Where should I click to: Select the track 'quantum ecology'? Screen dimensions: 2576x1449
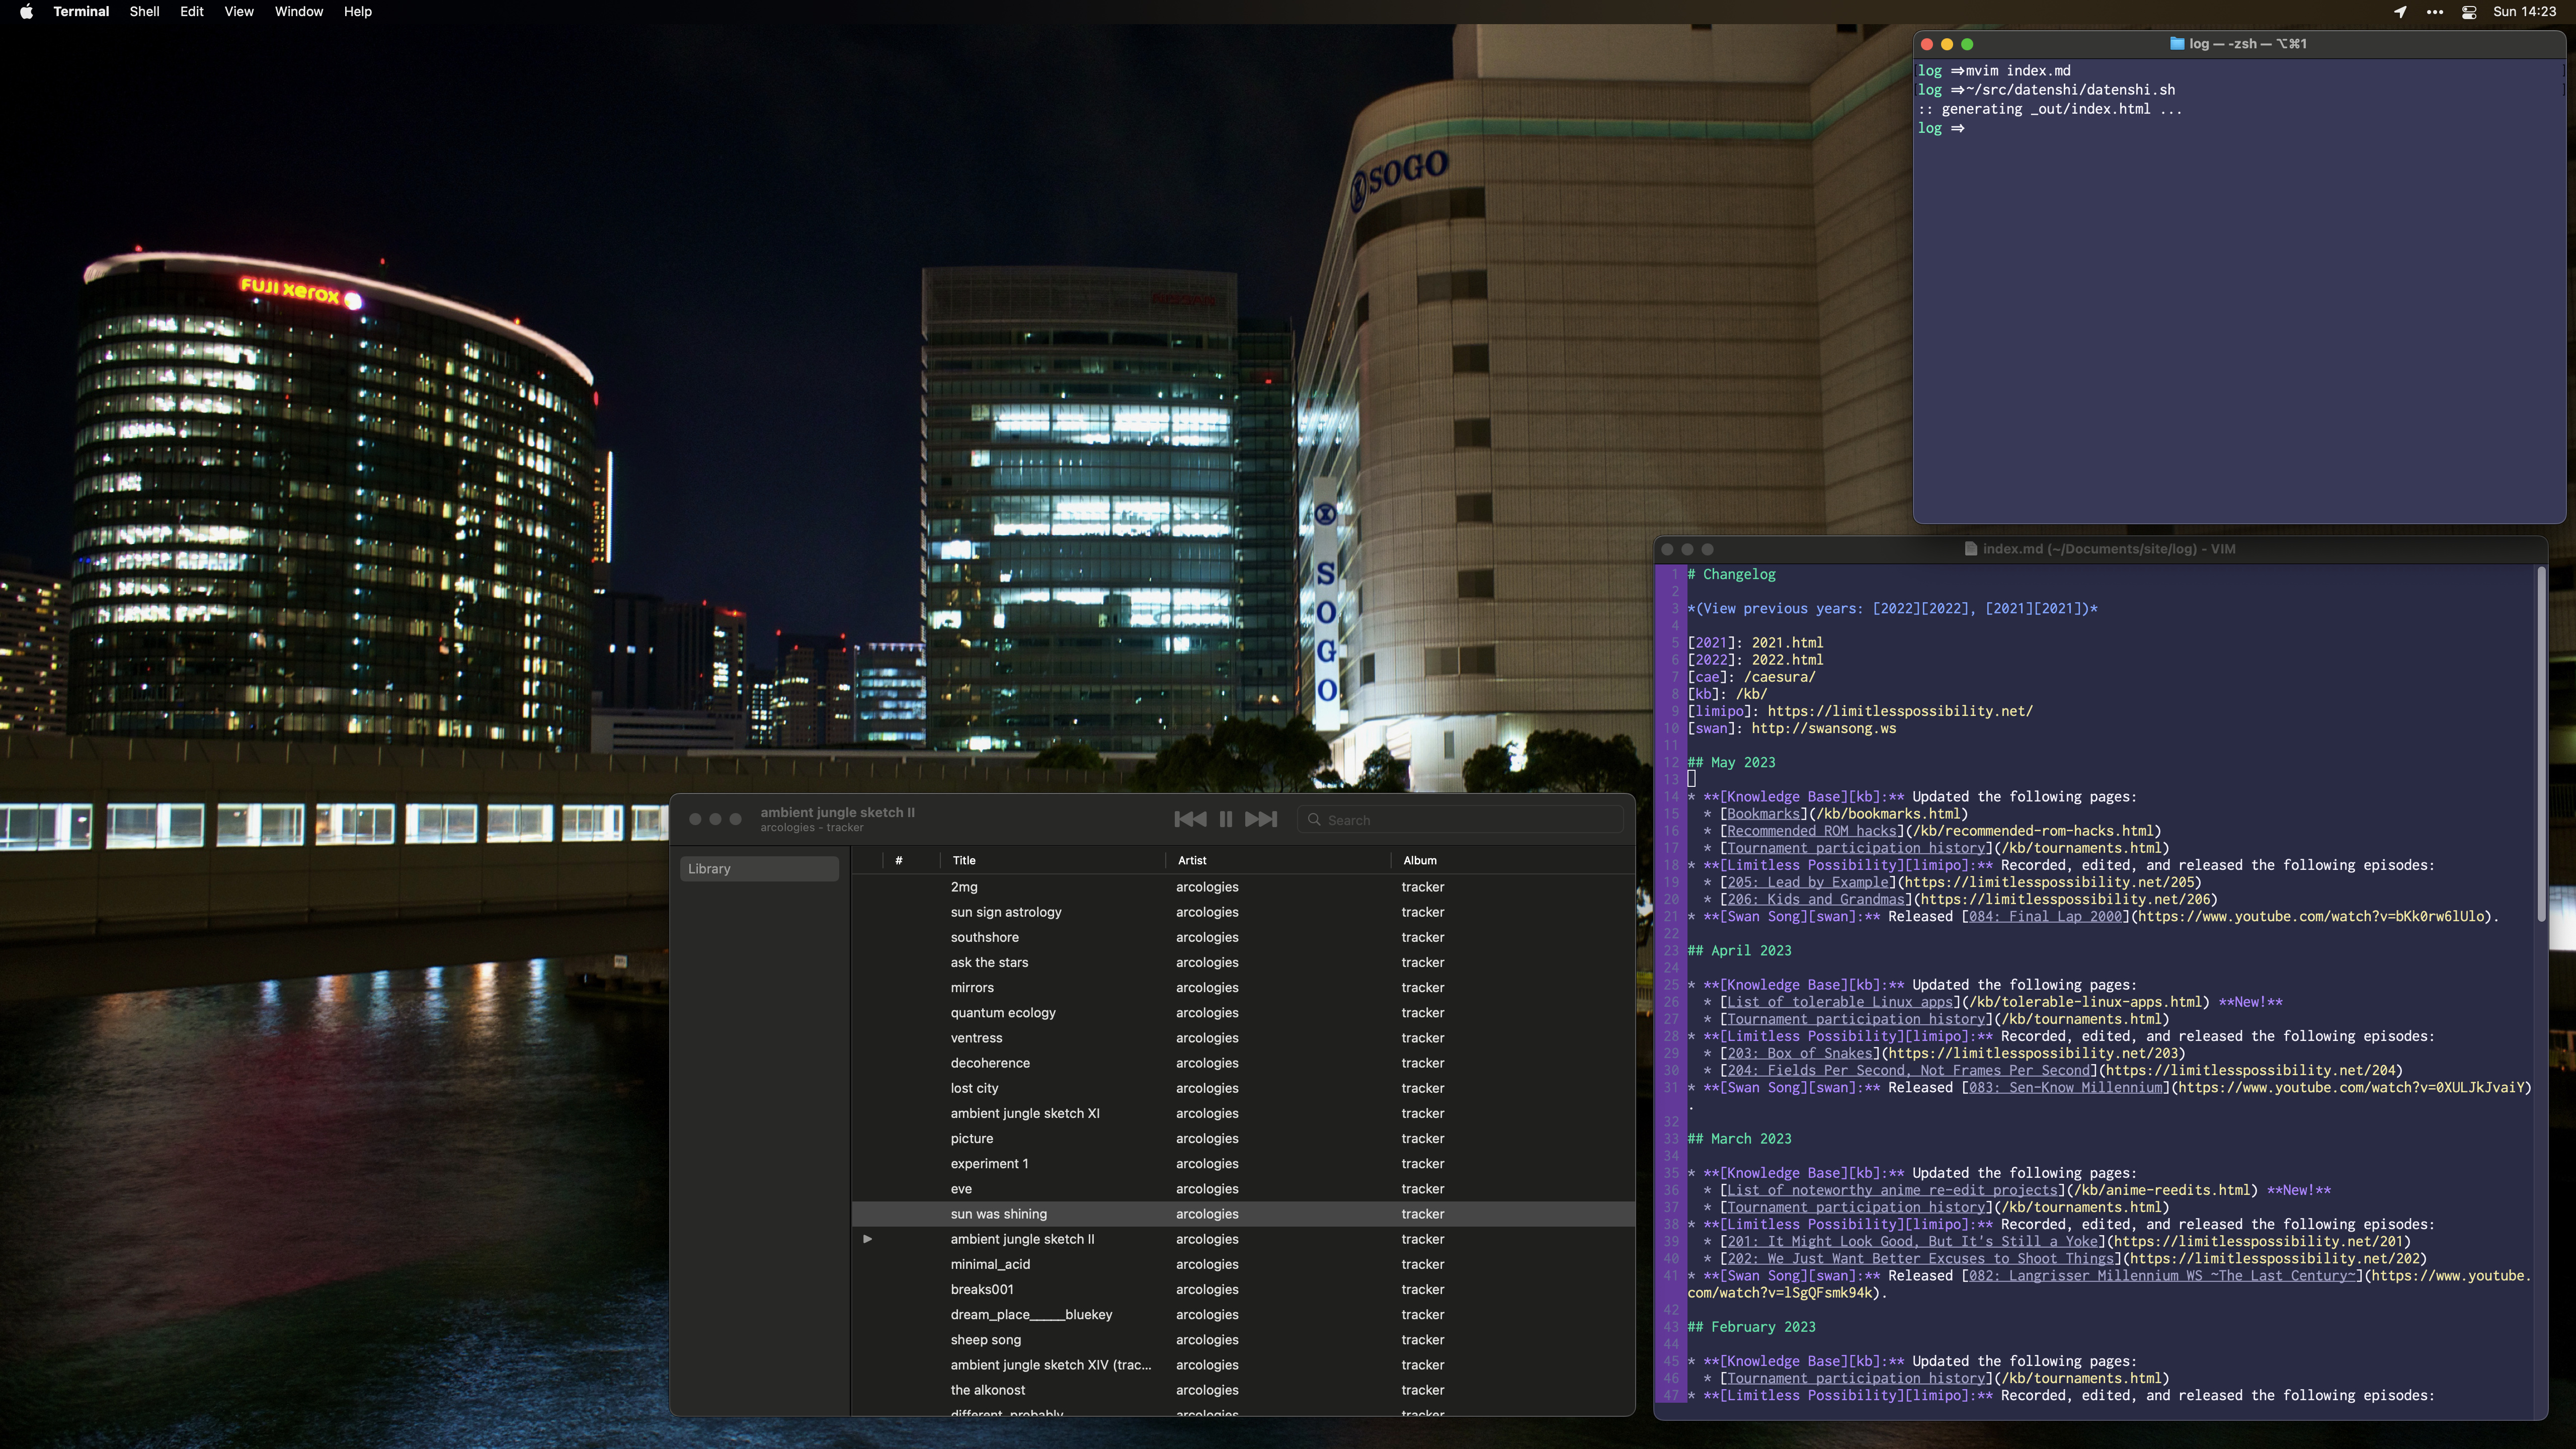[1002, 1013]
